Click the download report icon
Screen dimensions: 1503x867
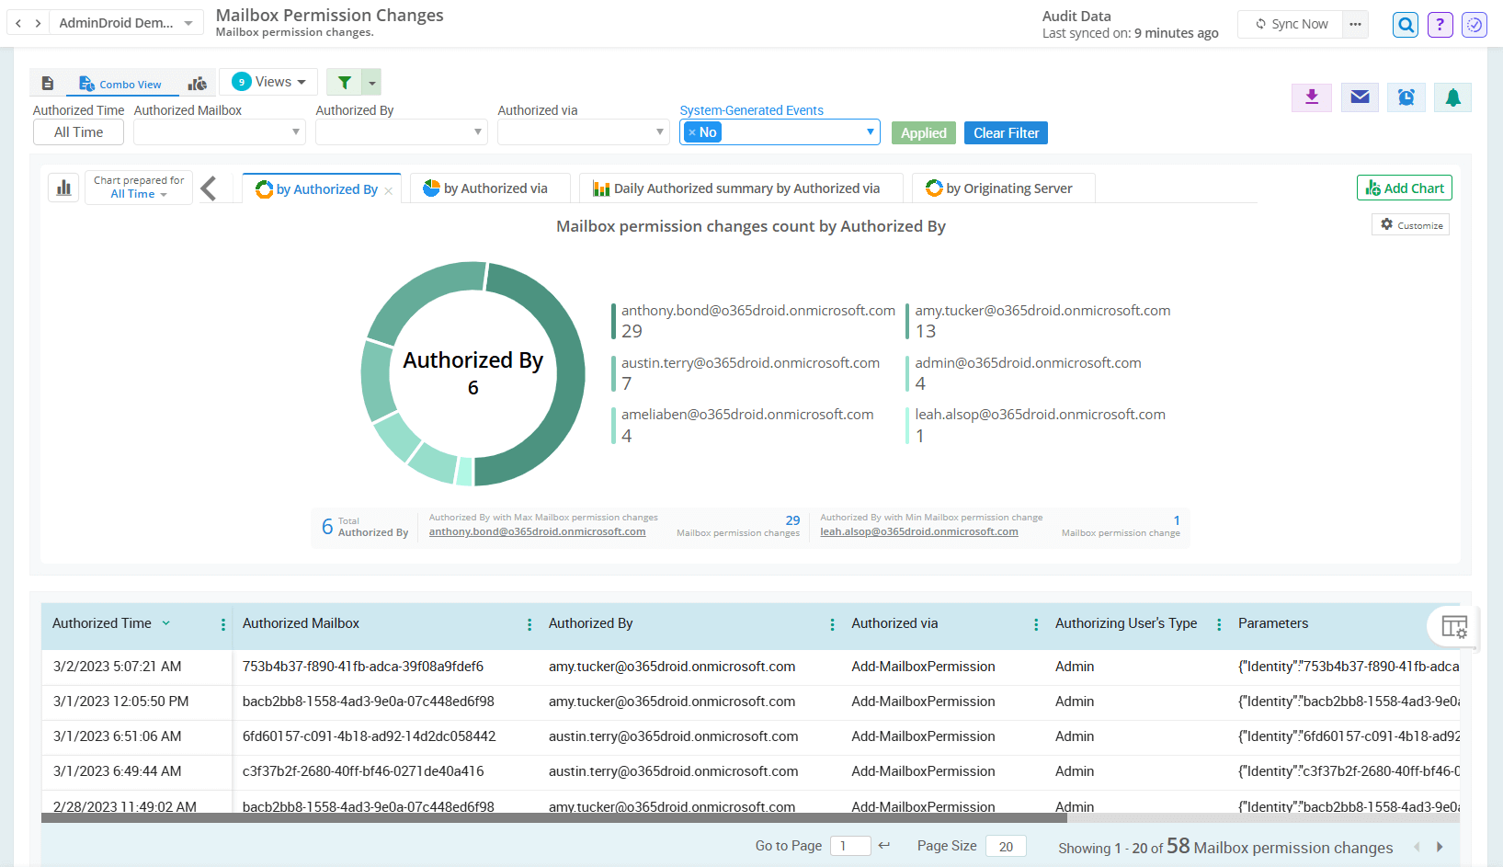(x=1312, y=97)
